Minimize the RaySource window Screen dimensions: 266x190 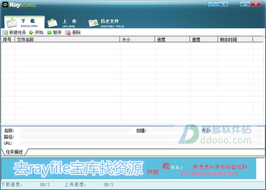[245, 4]
